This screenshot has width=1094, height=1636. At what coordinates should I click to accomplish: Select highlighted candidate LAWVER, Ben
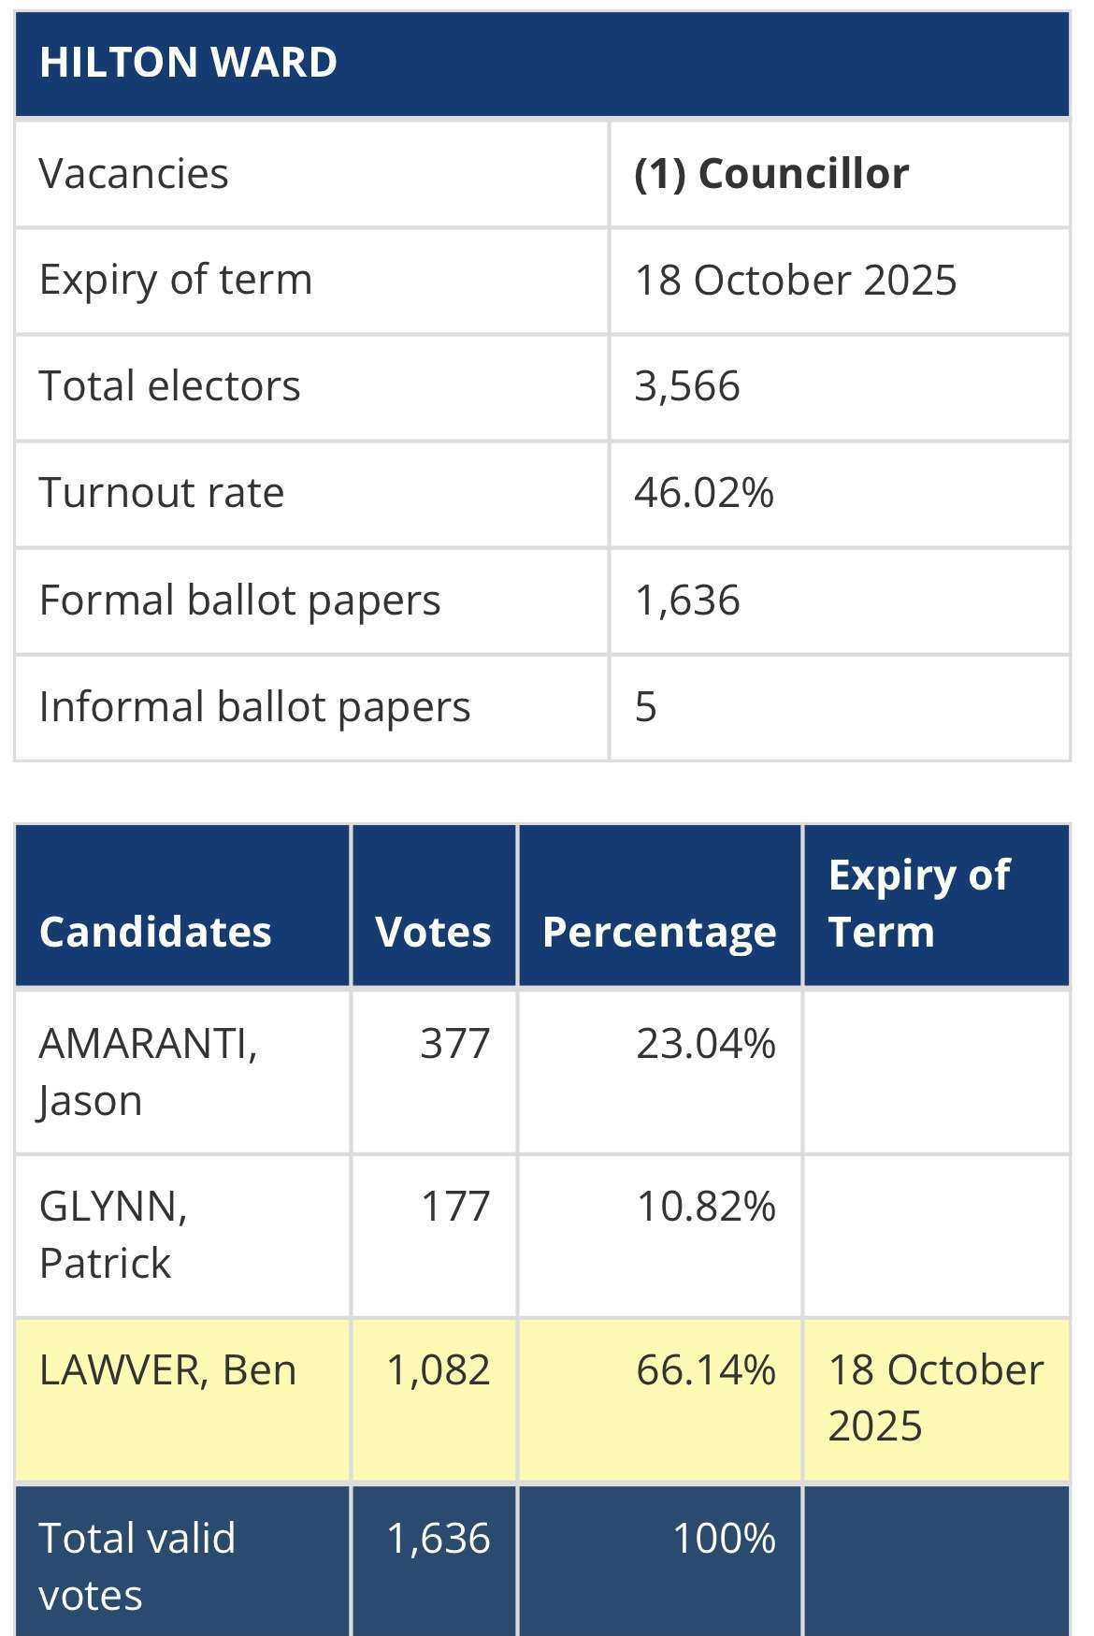pos(168,1370)
